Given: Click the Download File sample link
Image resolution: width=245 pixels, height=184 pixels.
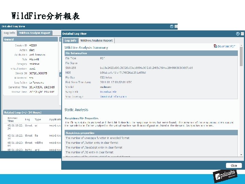Looking at the screenshot, I should (108, 92).
